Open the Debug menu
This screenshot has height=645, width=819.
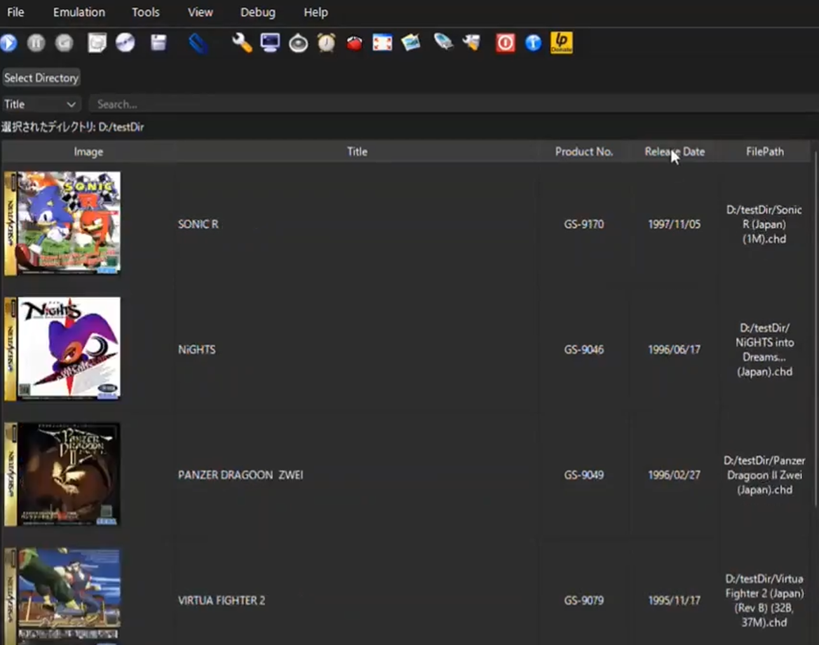coord(258,12)
